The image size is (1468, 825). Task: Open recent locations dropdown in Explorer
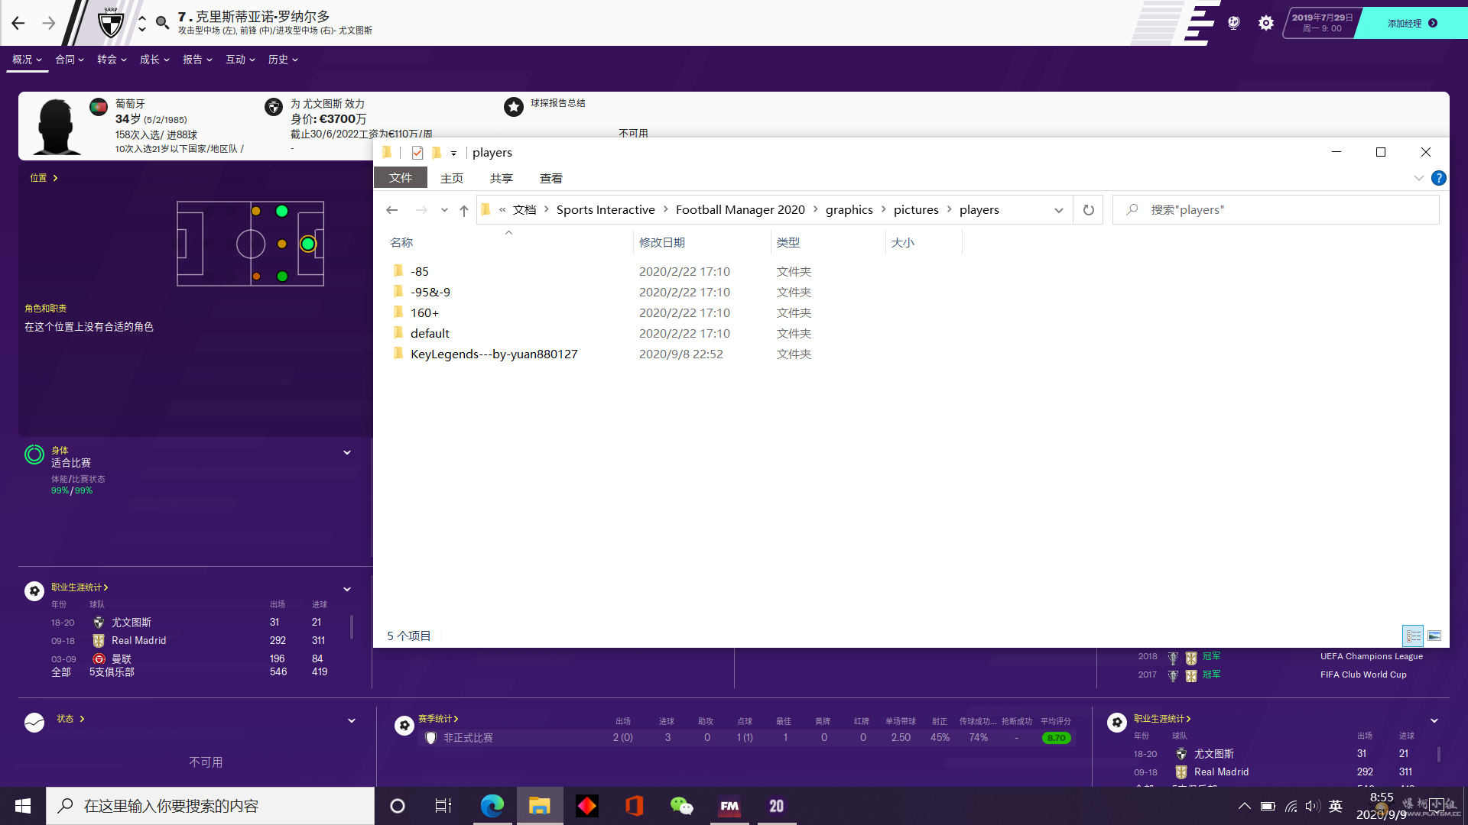444,210
